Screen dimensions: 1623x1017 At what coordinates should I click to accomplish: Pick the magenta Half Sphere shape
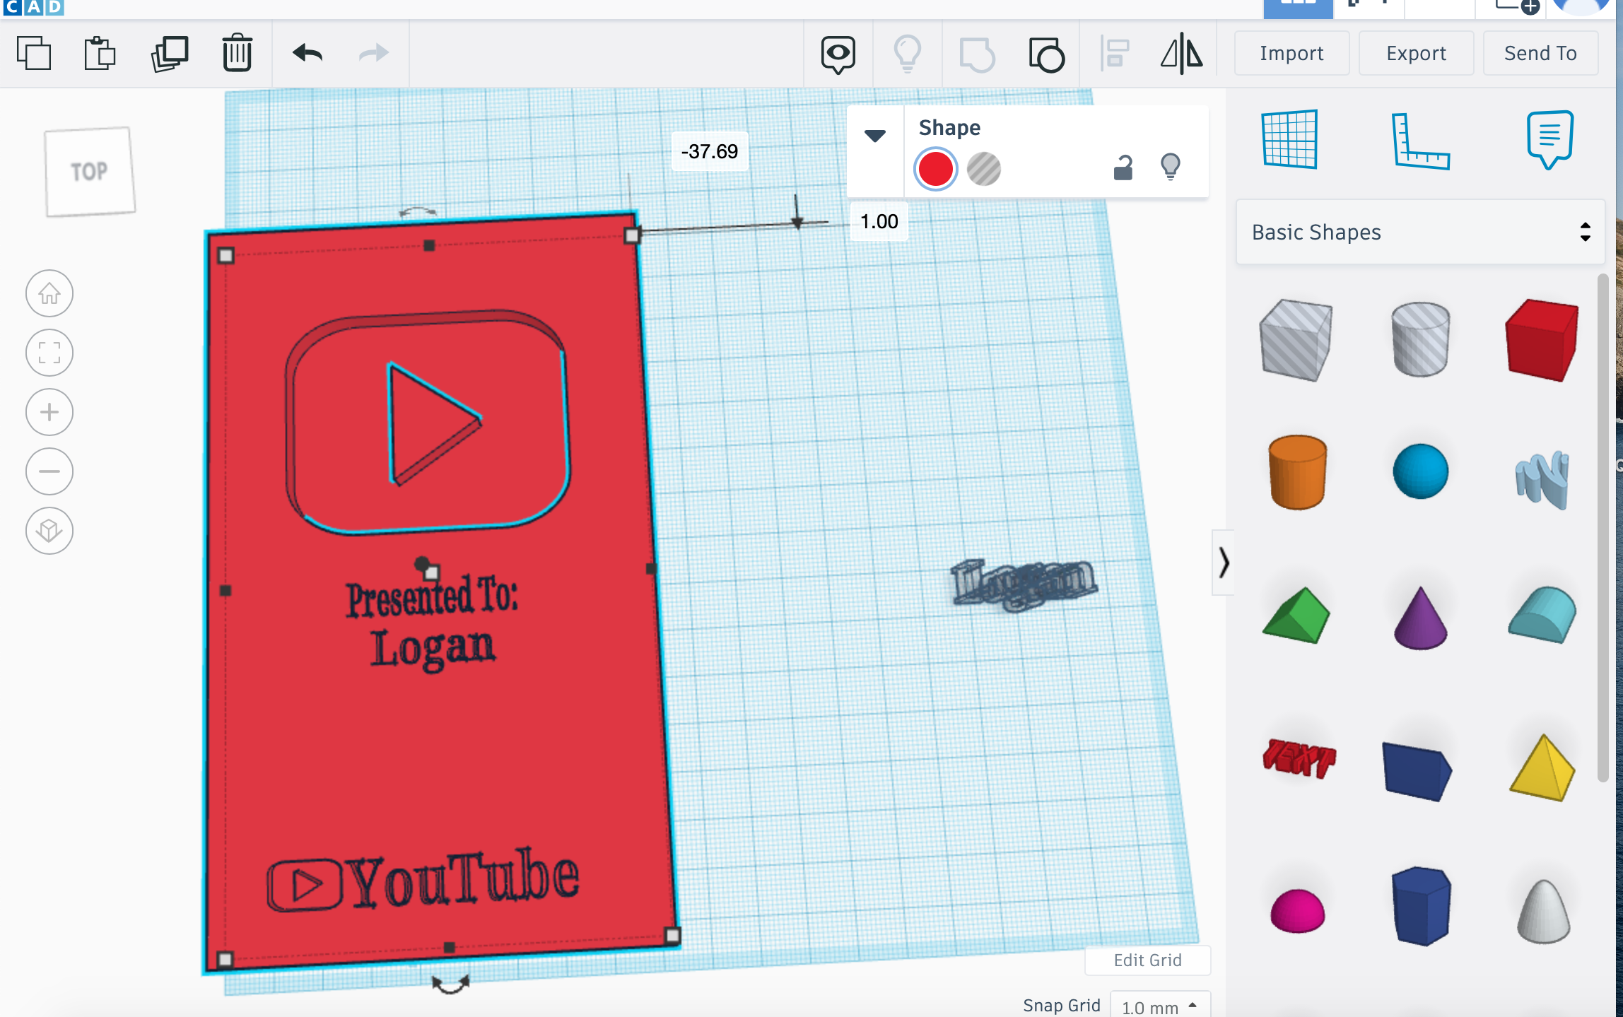pos(1297,911)
